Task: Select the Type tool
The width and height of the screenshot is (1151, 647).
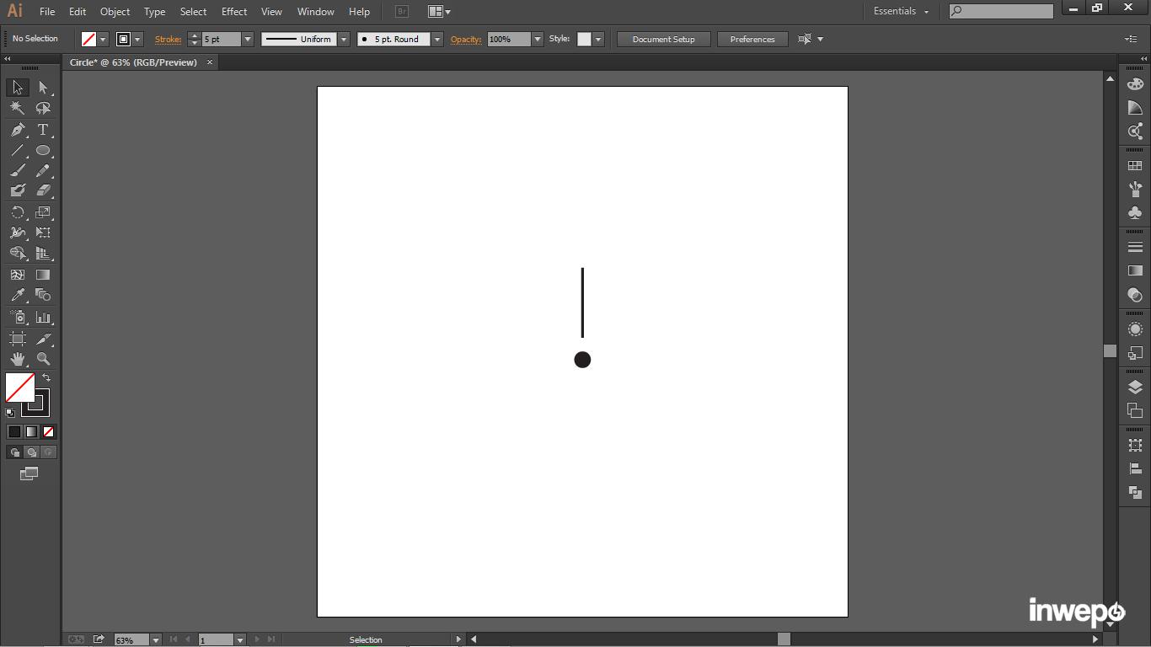Action: (43, 130)
